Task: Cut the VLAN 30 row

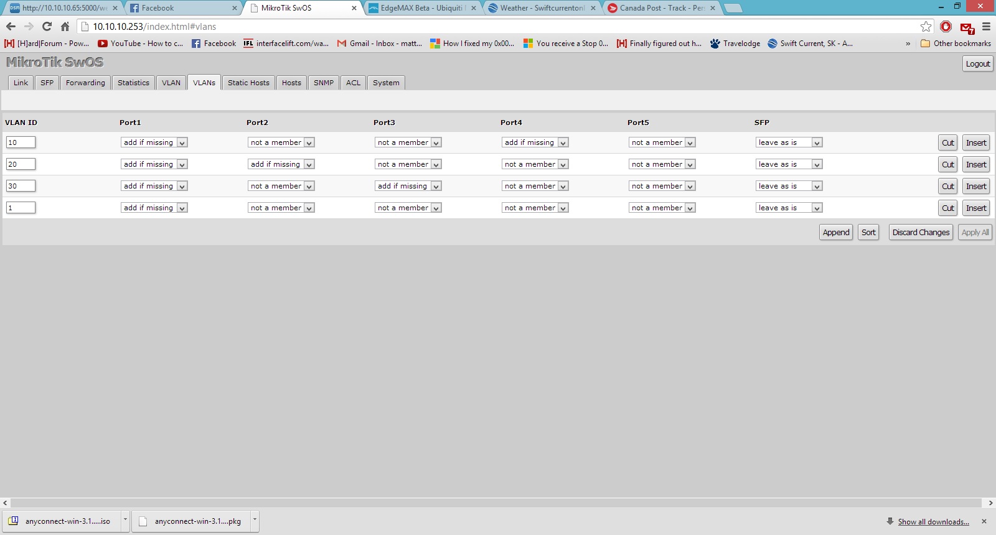Action: tap(947, 186)
